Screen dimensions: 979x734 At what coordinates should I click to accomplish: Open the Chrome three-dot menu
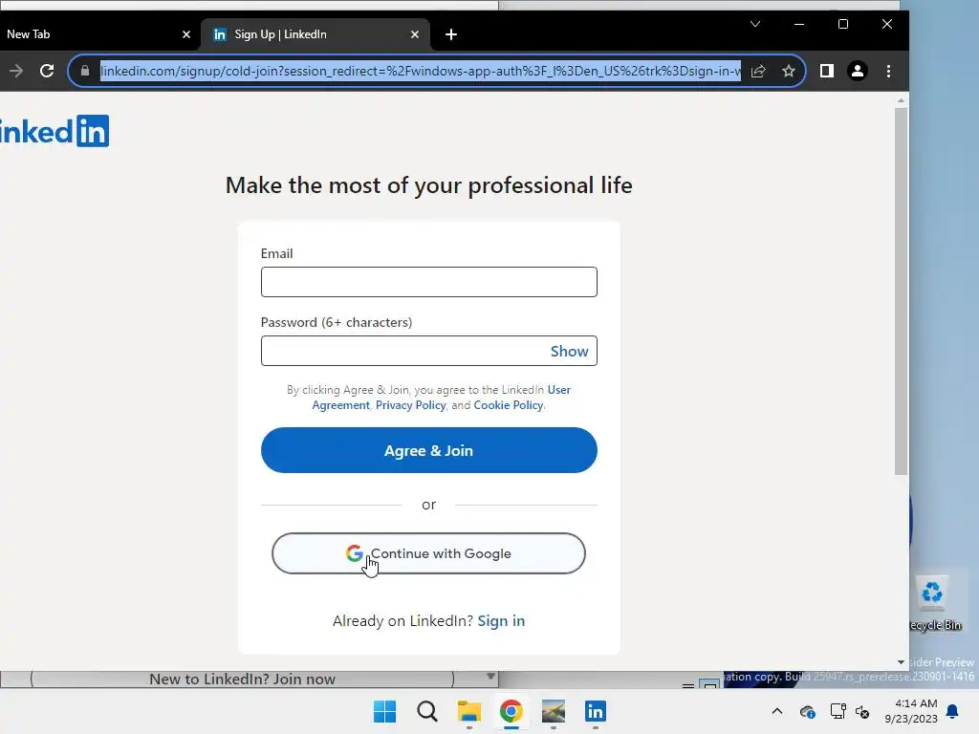tap(888, 71)
